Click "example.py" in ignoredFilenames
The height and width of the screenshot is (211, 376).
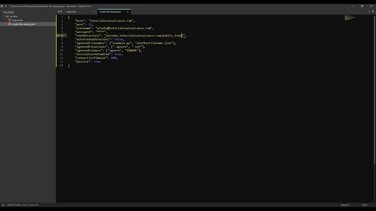click(121, 43)
